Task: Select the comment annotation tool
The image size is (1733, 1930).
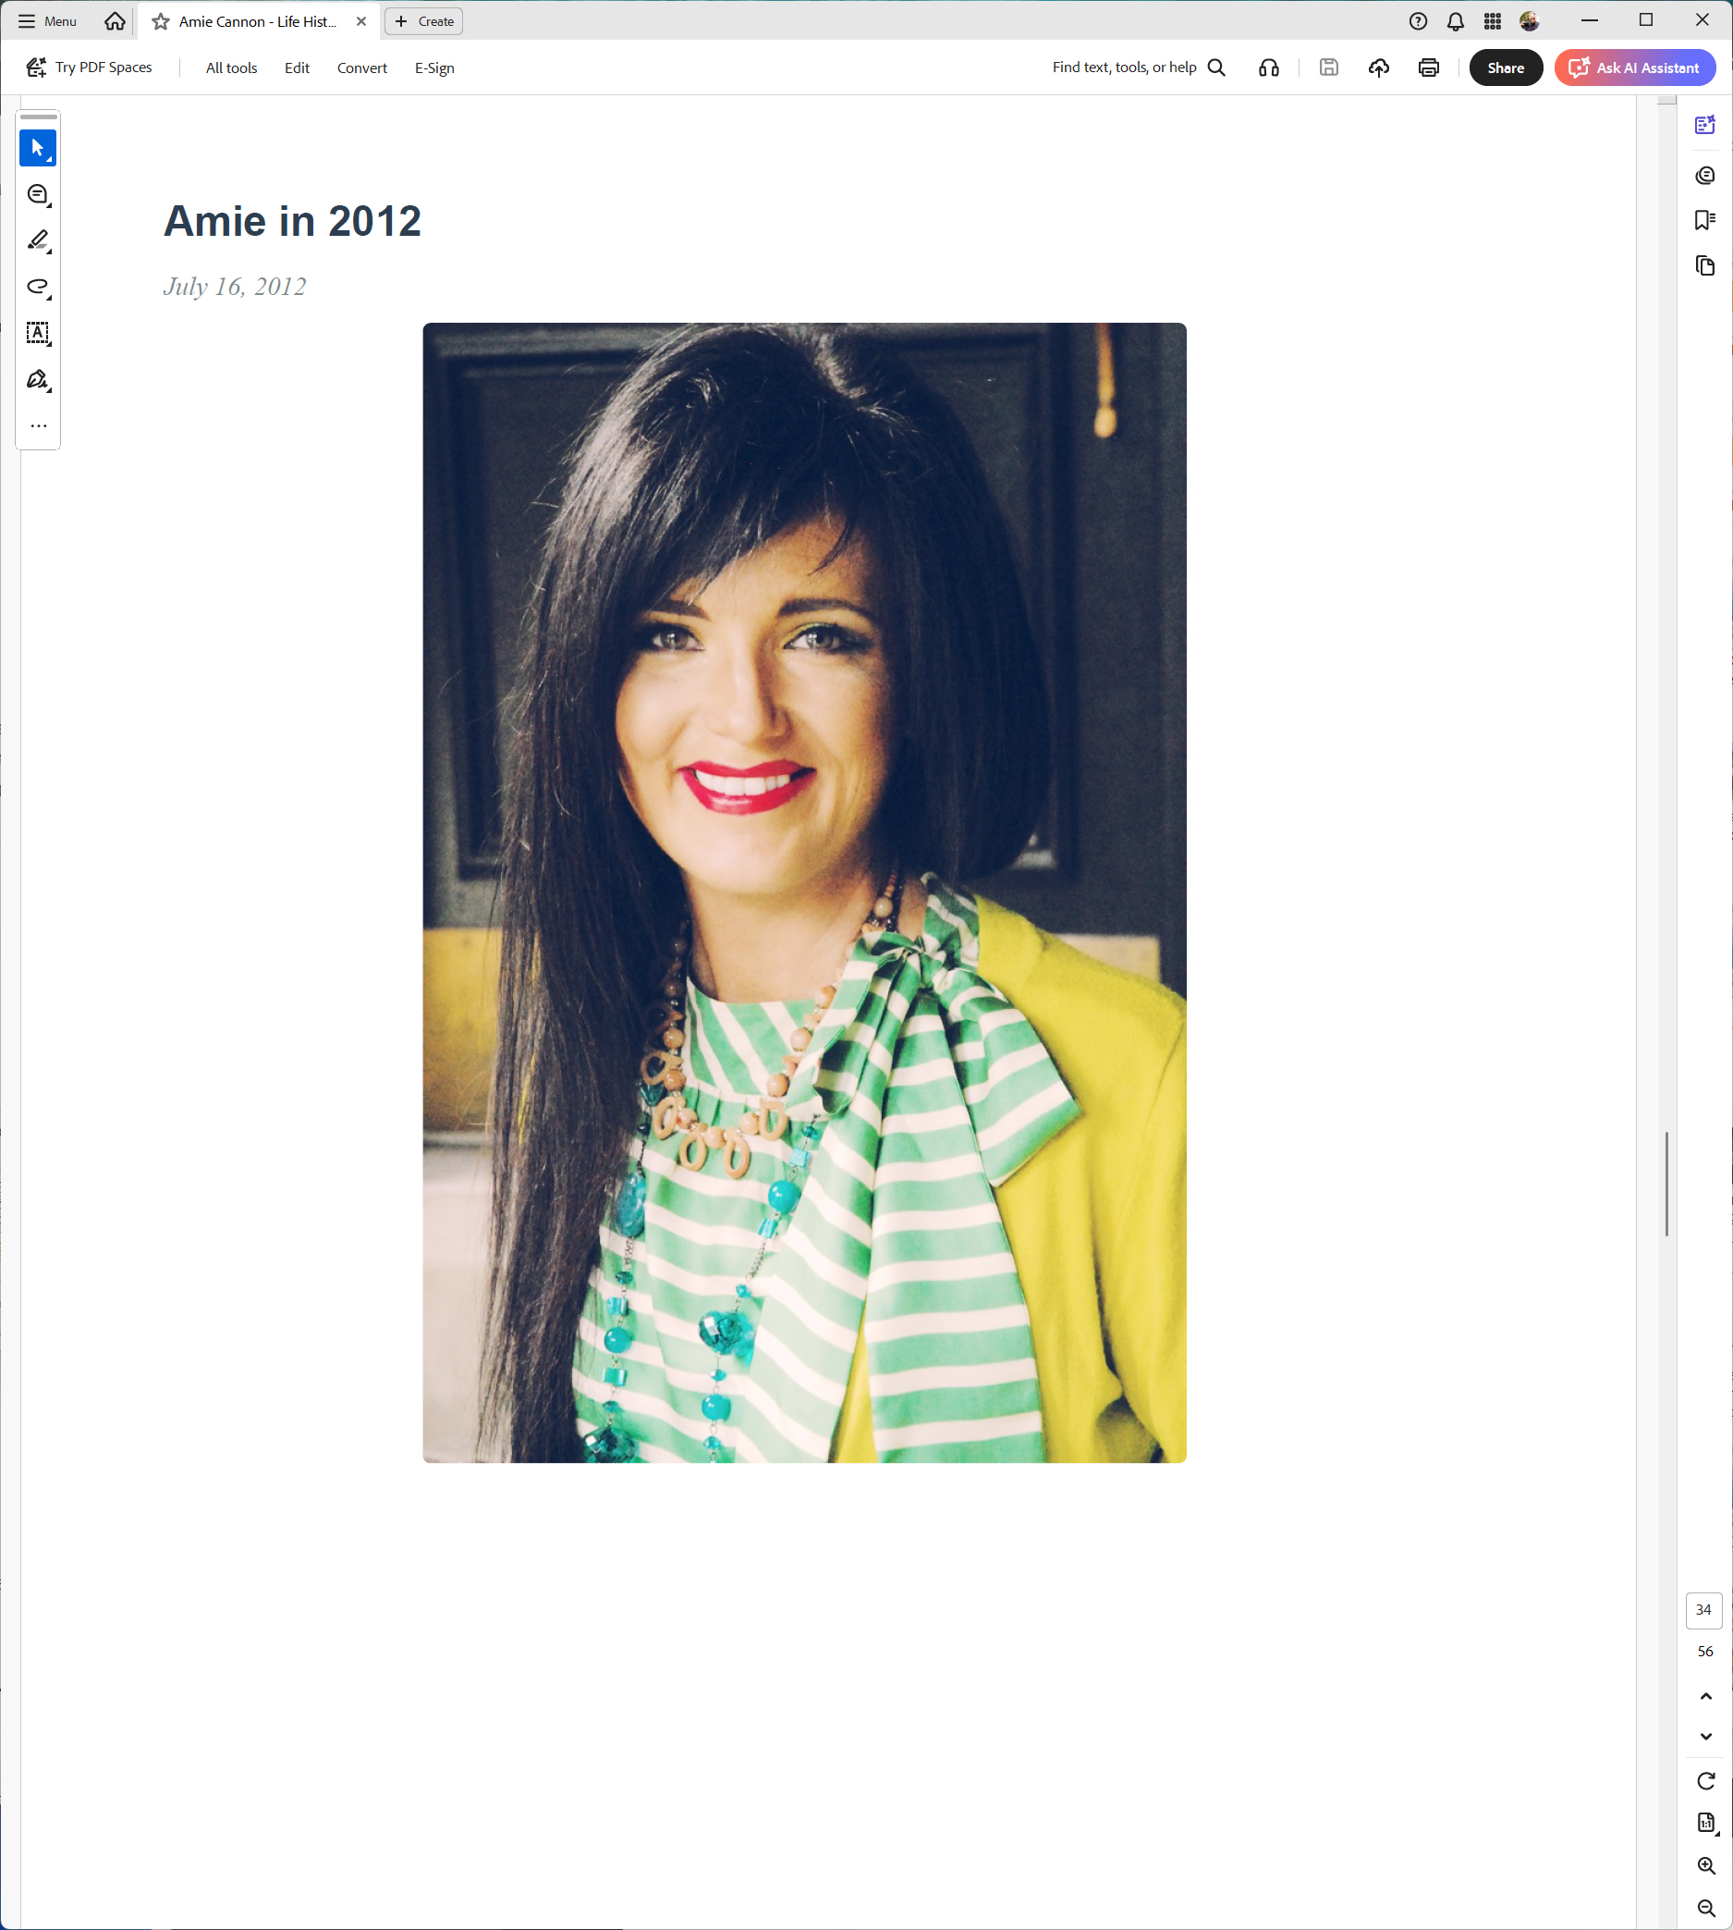Action: [x=36, y=193]
